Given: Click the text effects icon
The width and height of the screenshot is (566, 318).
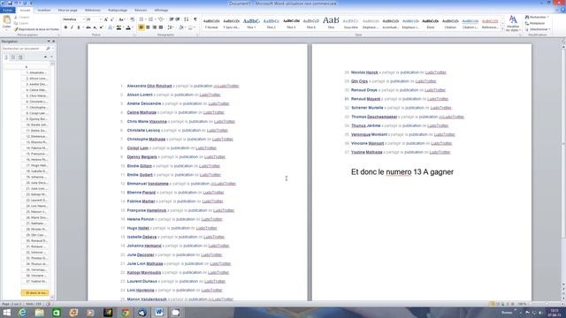Looking at the screenshot, I should 111,27.
